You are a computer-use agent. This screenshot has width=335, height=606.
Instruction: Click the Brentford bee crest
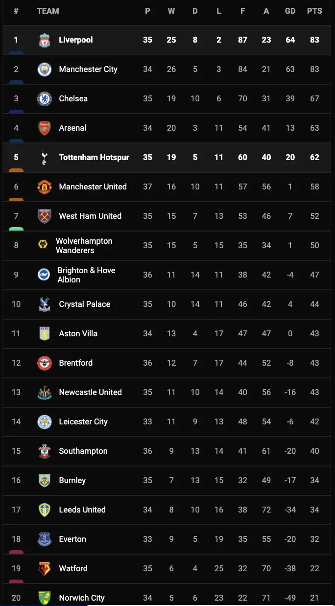point(45,363)
